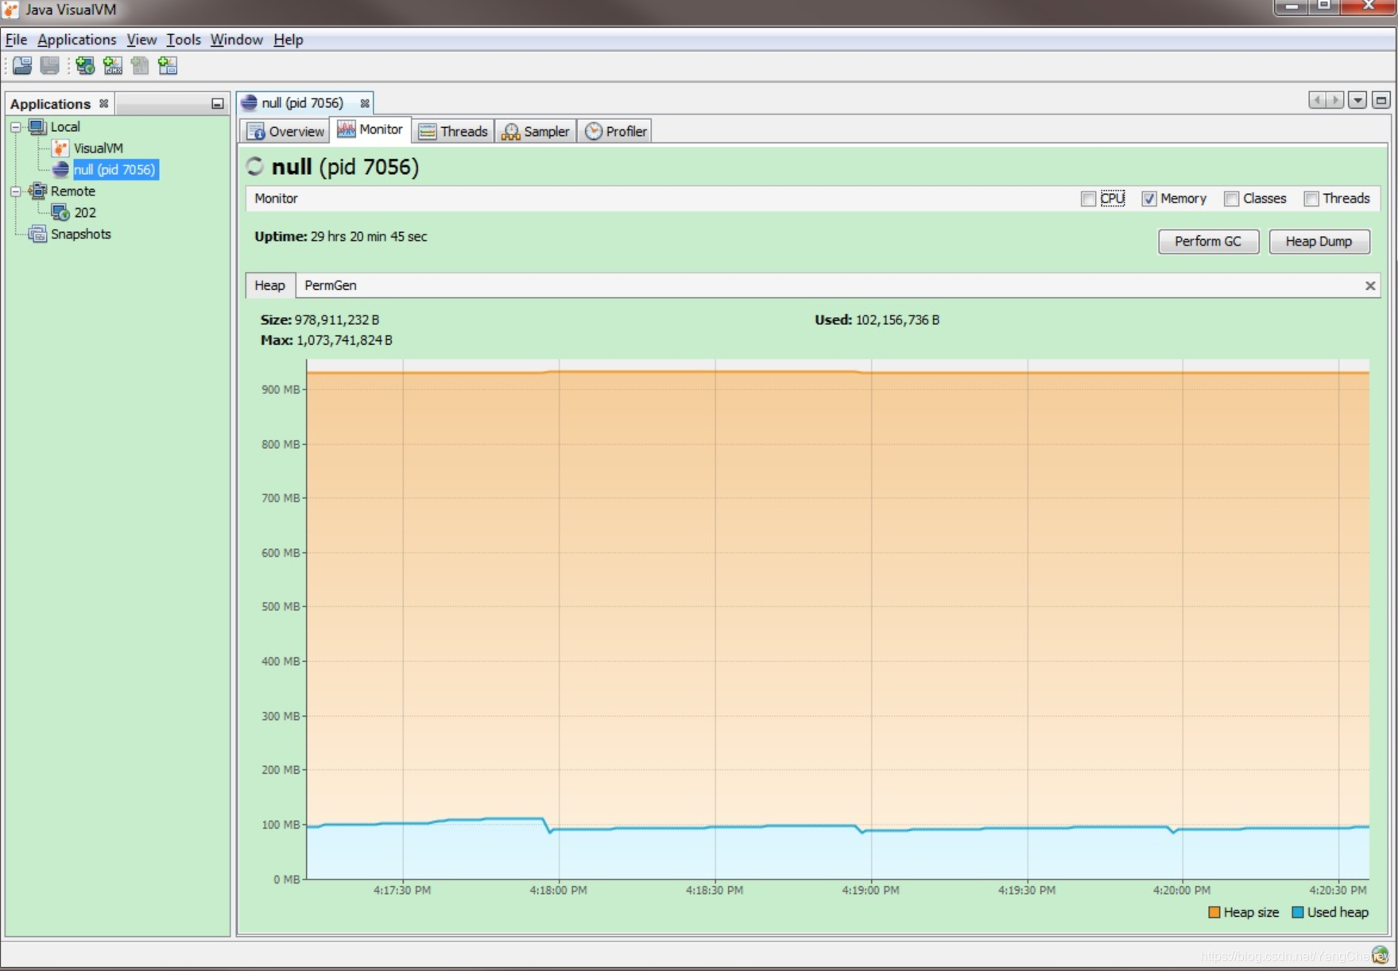Enable the Threads monitor checkbox
The image size is (1398, 971).
click(x=1311, y=199)
